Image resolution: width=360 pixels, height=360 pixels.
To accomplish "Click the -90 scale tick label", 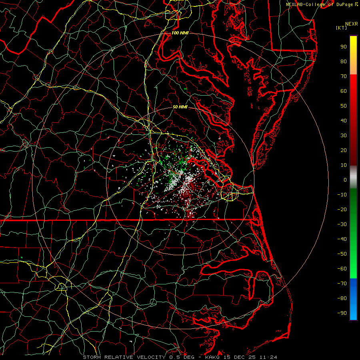I will 342,313.
